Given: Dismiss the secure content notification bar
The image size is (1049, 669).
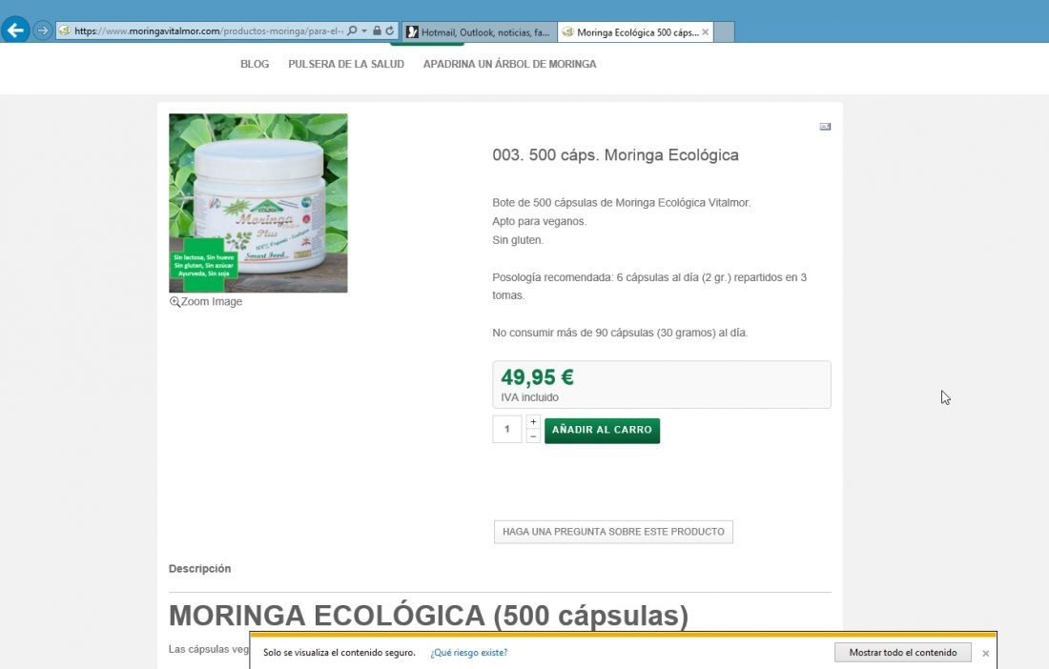Looking at the screenshot, I should 985,653.
